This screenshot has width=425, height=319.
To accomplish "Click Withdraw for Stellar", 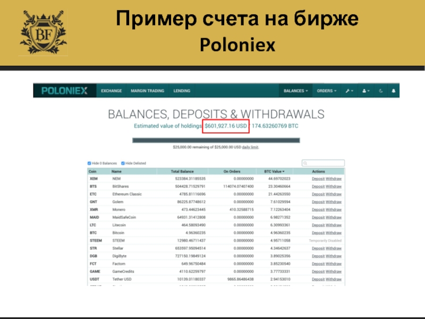I will [x=334, y=248].
